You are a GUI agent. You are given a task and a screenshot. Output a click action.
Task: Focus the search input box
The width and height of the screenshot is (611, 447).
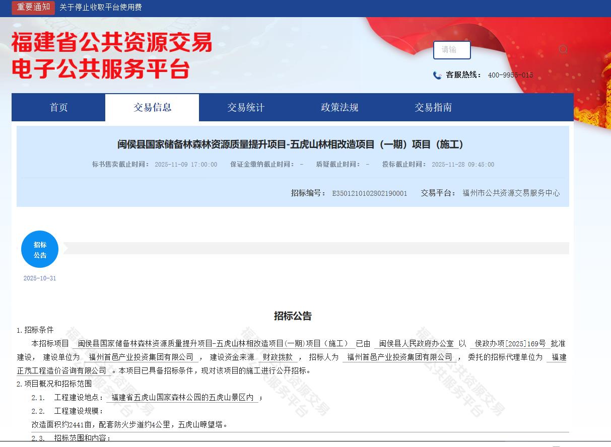pyautogui.click(x=451, y=50)
